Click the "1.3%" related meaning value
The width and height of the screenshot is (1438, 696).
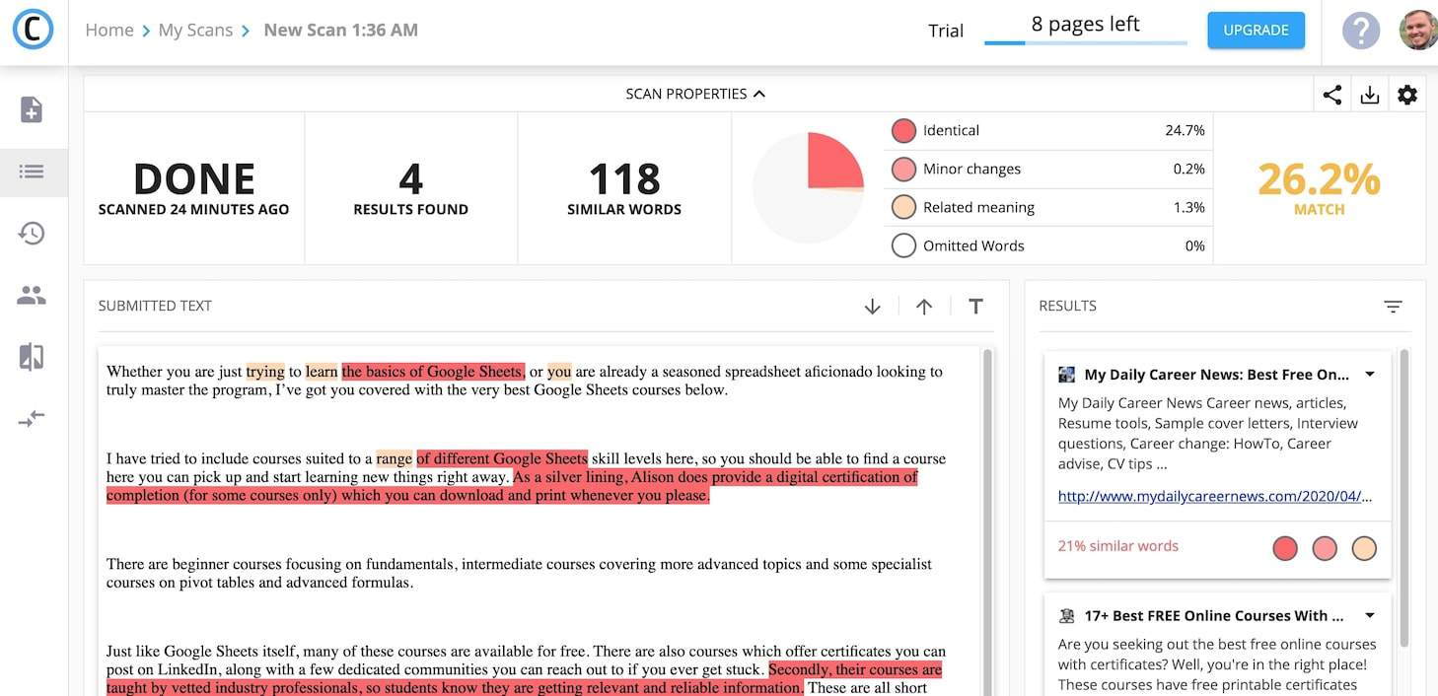click(x=1189, y=208)
